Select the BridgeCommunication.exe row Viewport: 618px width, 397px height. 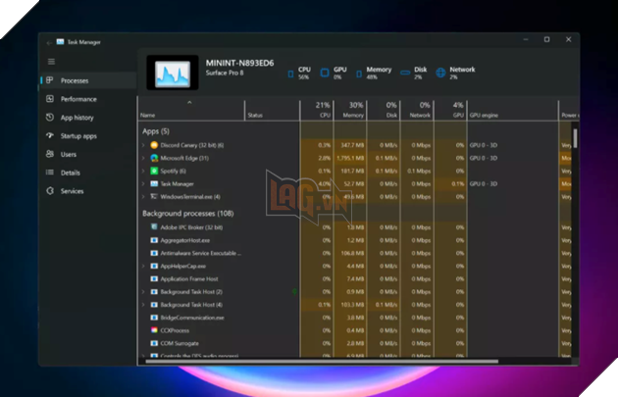(355, 318)
